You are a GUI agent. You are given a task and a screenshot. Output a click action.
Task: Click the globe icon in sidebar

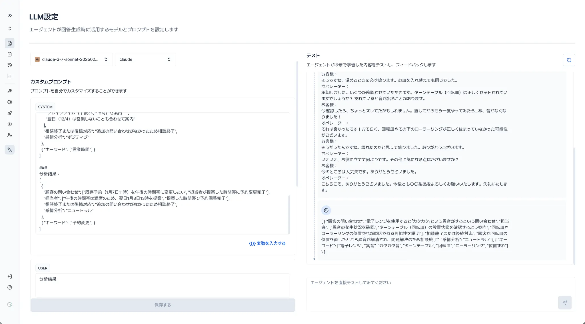[x=10, y=102]
